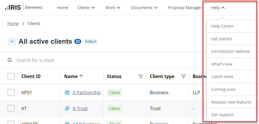This screenshot has height=124, width=259.
Task: Click the Name column sort arrow
Action: (x=81, y=76)
